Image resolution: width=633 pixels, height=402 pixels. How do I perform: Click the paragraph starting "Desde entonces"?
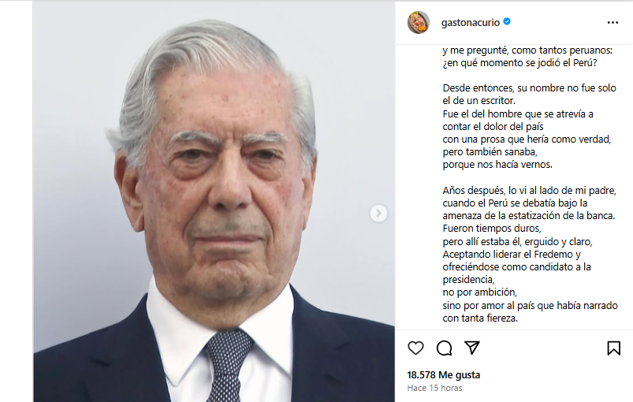click(x=529, y=126)
